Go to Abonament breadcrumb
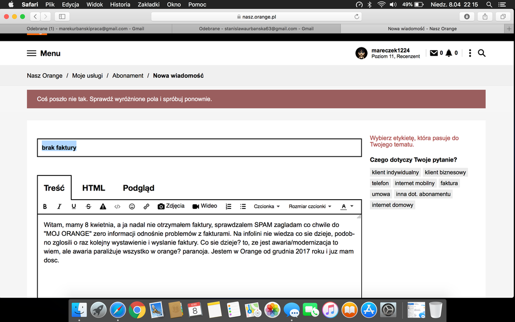This screenshot has height=322, width=515. (x=128, y=75)
